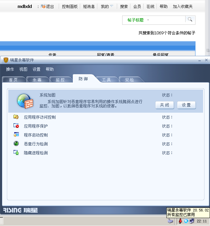Click the 恶意行为检测 green radar icon

(16, 143)
